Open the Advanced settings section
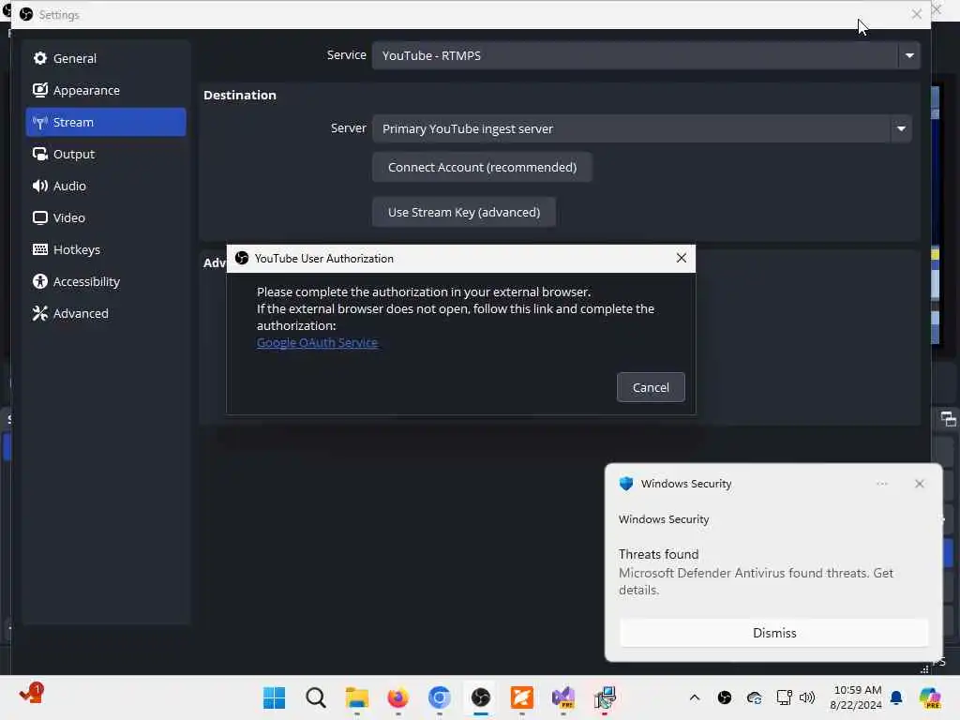 click(105, 313)
